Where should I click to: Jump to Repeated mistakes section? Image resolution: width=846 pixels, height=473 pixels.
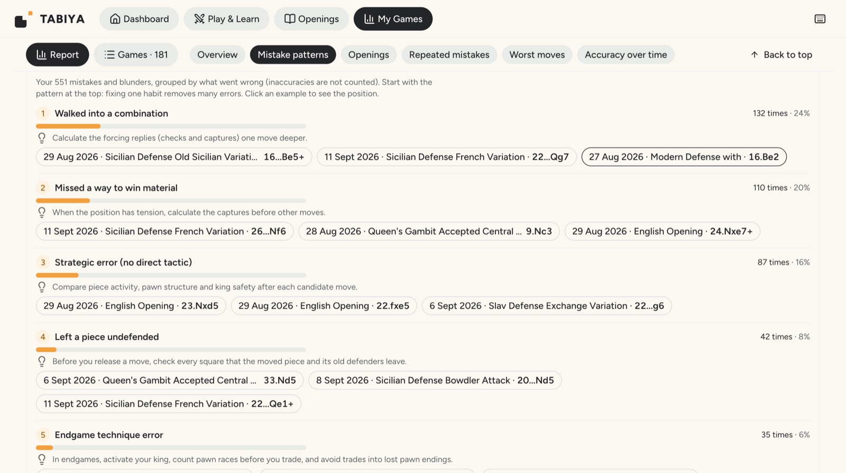(x=449, y=54)
